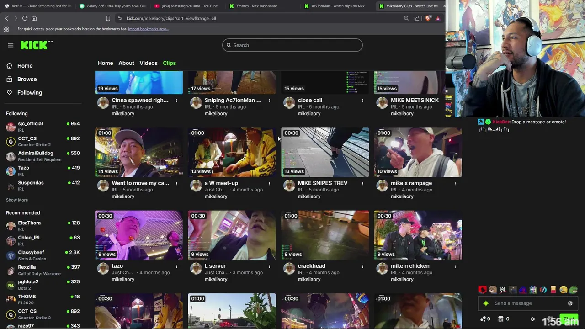This screenshot has height=329, width=585.
Task: Click the share icon in address bar
Action: click(417, 18)
